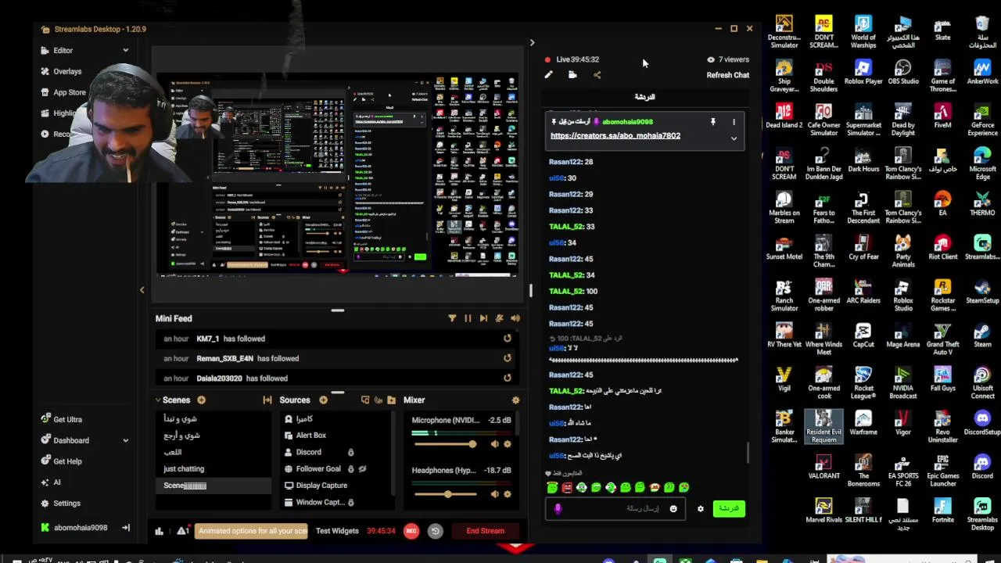Click Animated options promotional banner
Viewport: 1001px width, 563px height.
pyautogui.click(x=251, y=531)
